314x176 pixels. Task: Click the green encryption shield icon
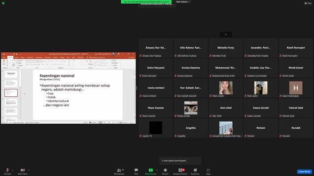pos(3,3)
